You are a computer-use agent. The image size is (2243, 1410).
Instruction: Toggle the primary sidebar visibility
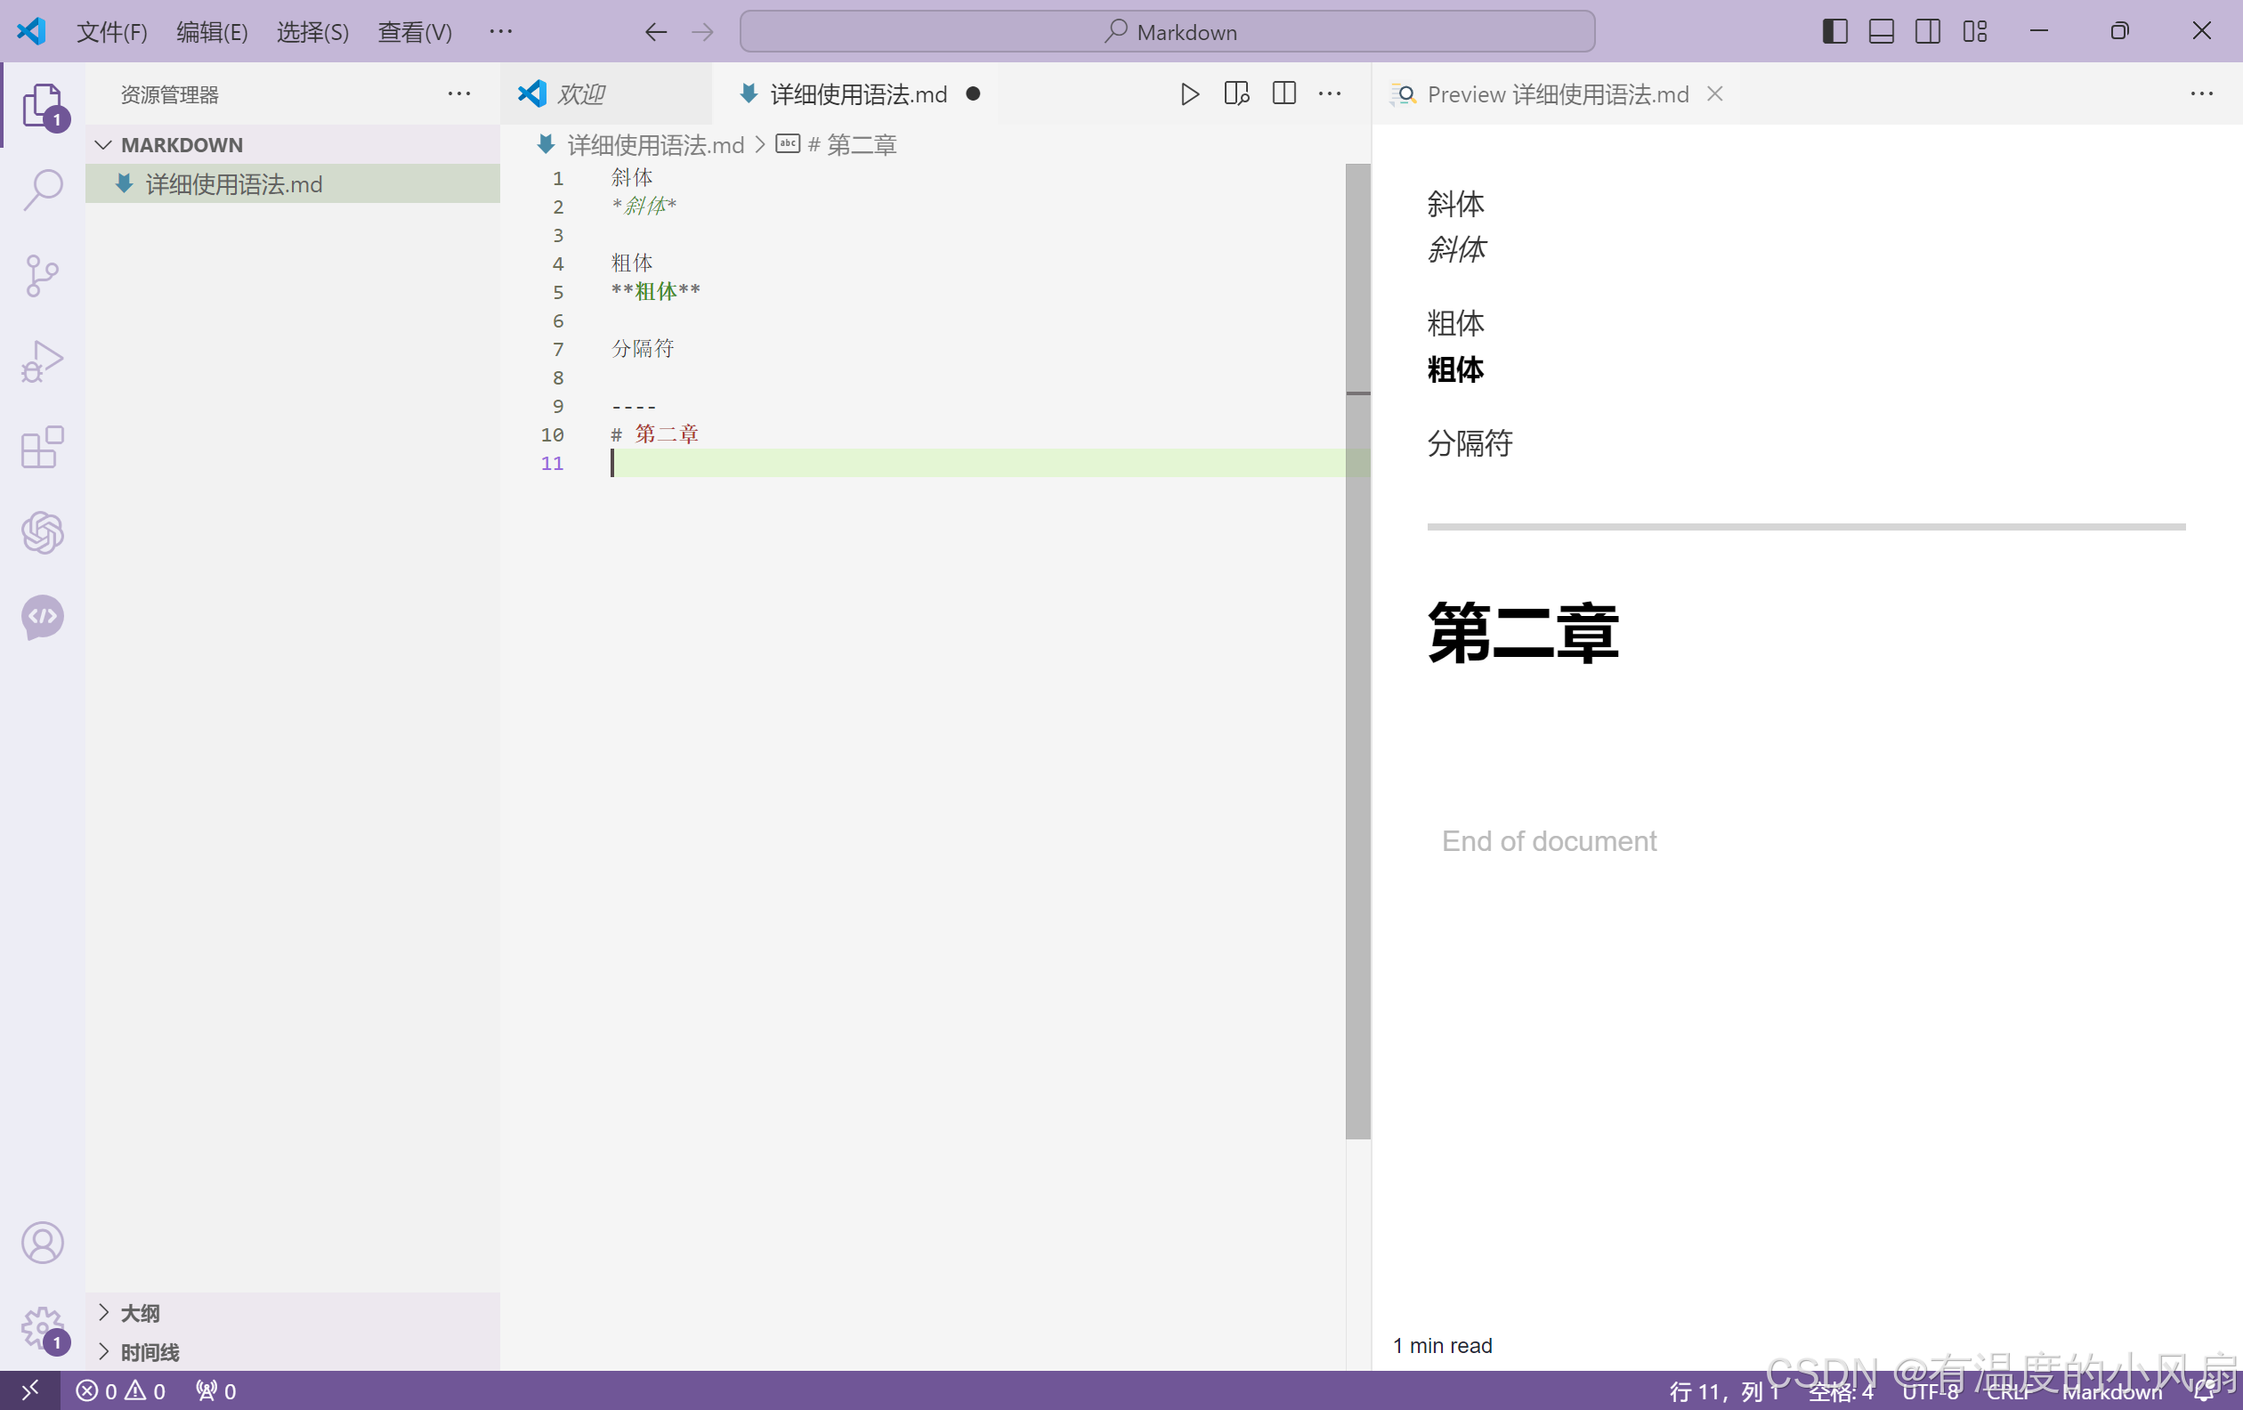pyautogui.click(x=1834, y=32)
